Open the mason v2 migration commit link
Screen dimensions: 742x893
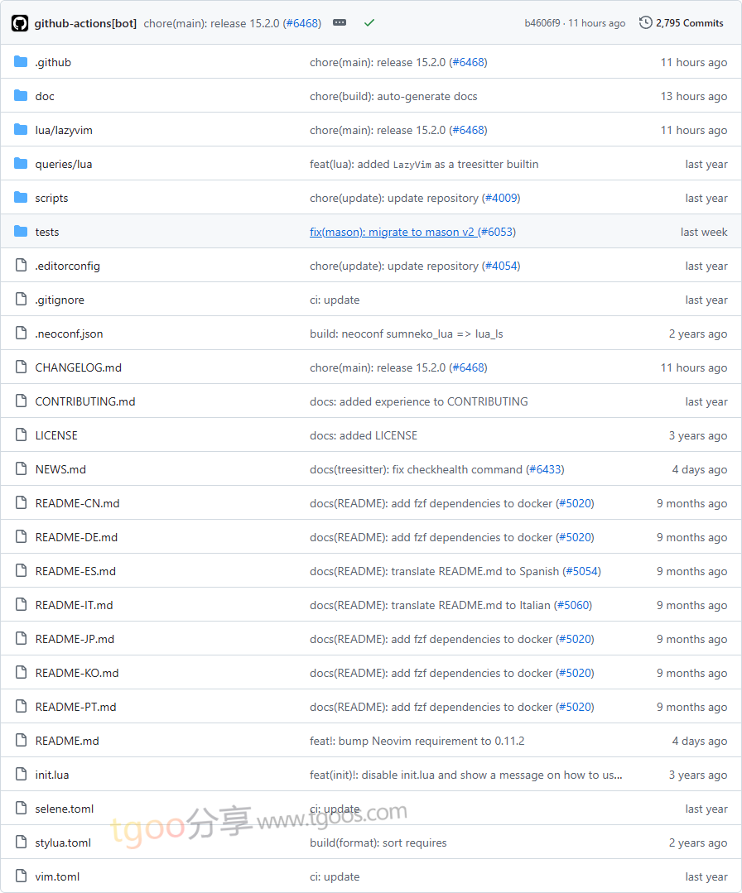click(x=393, y=232)
